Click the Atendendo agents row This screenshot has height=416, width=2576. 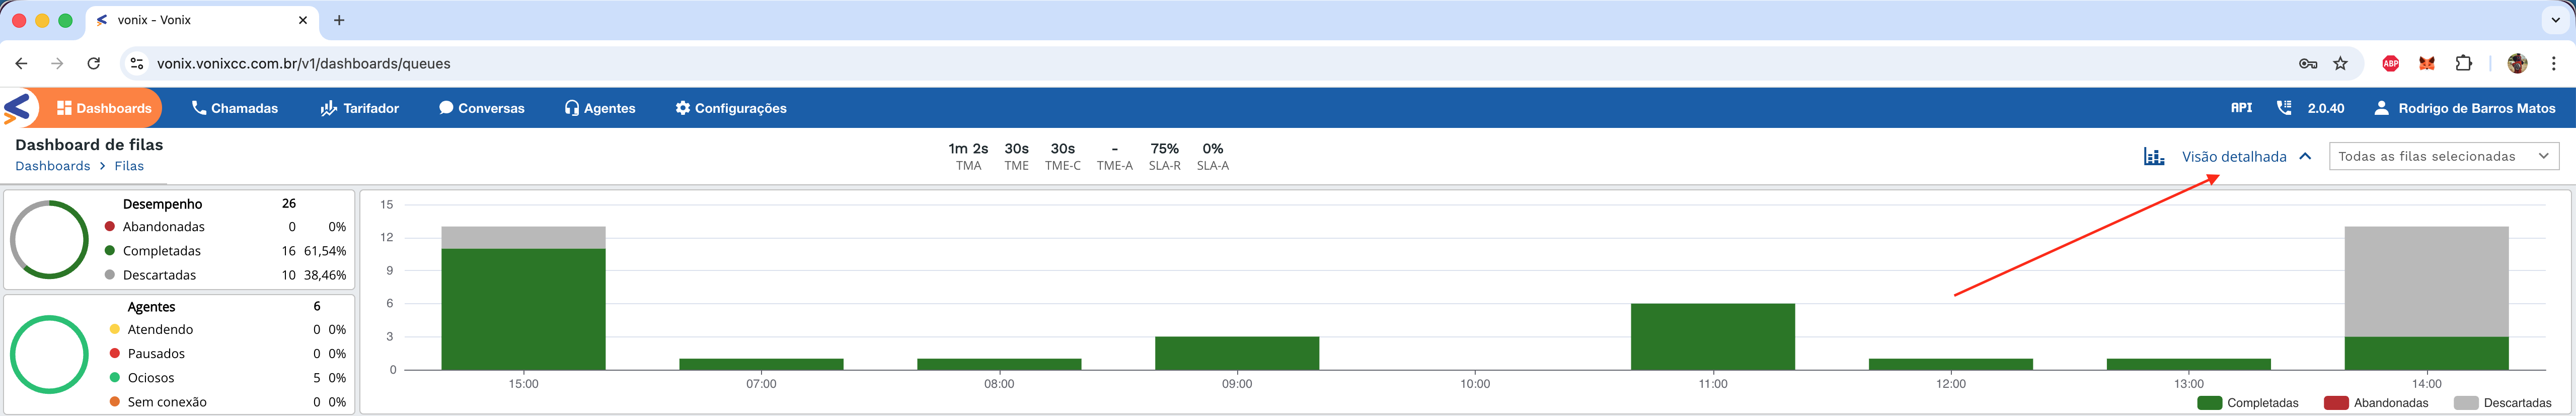tap(228, 330)
